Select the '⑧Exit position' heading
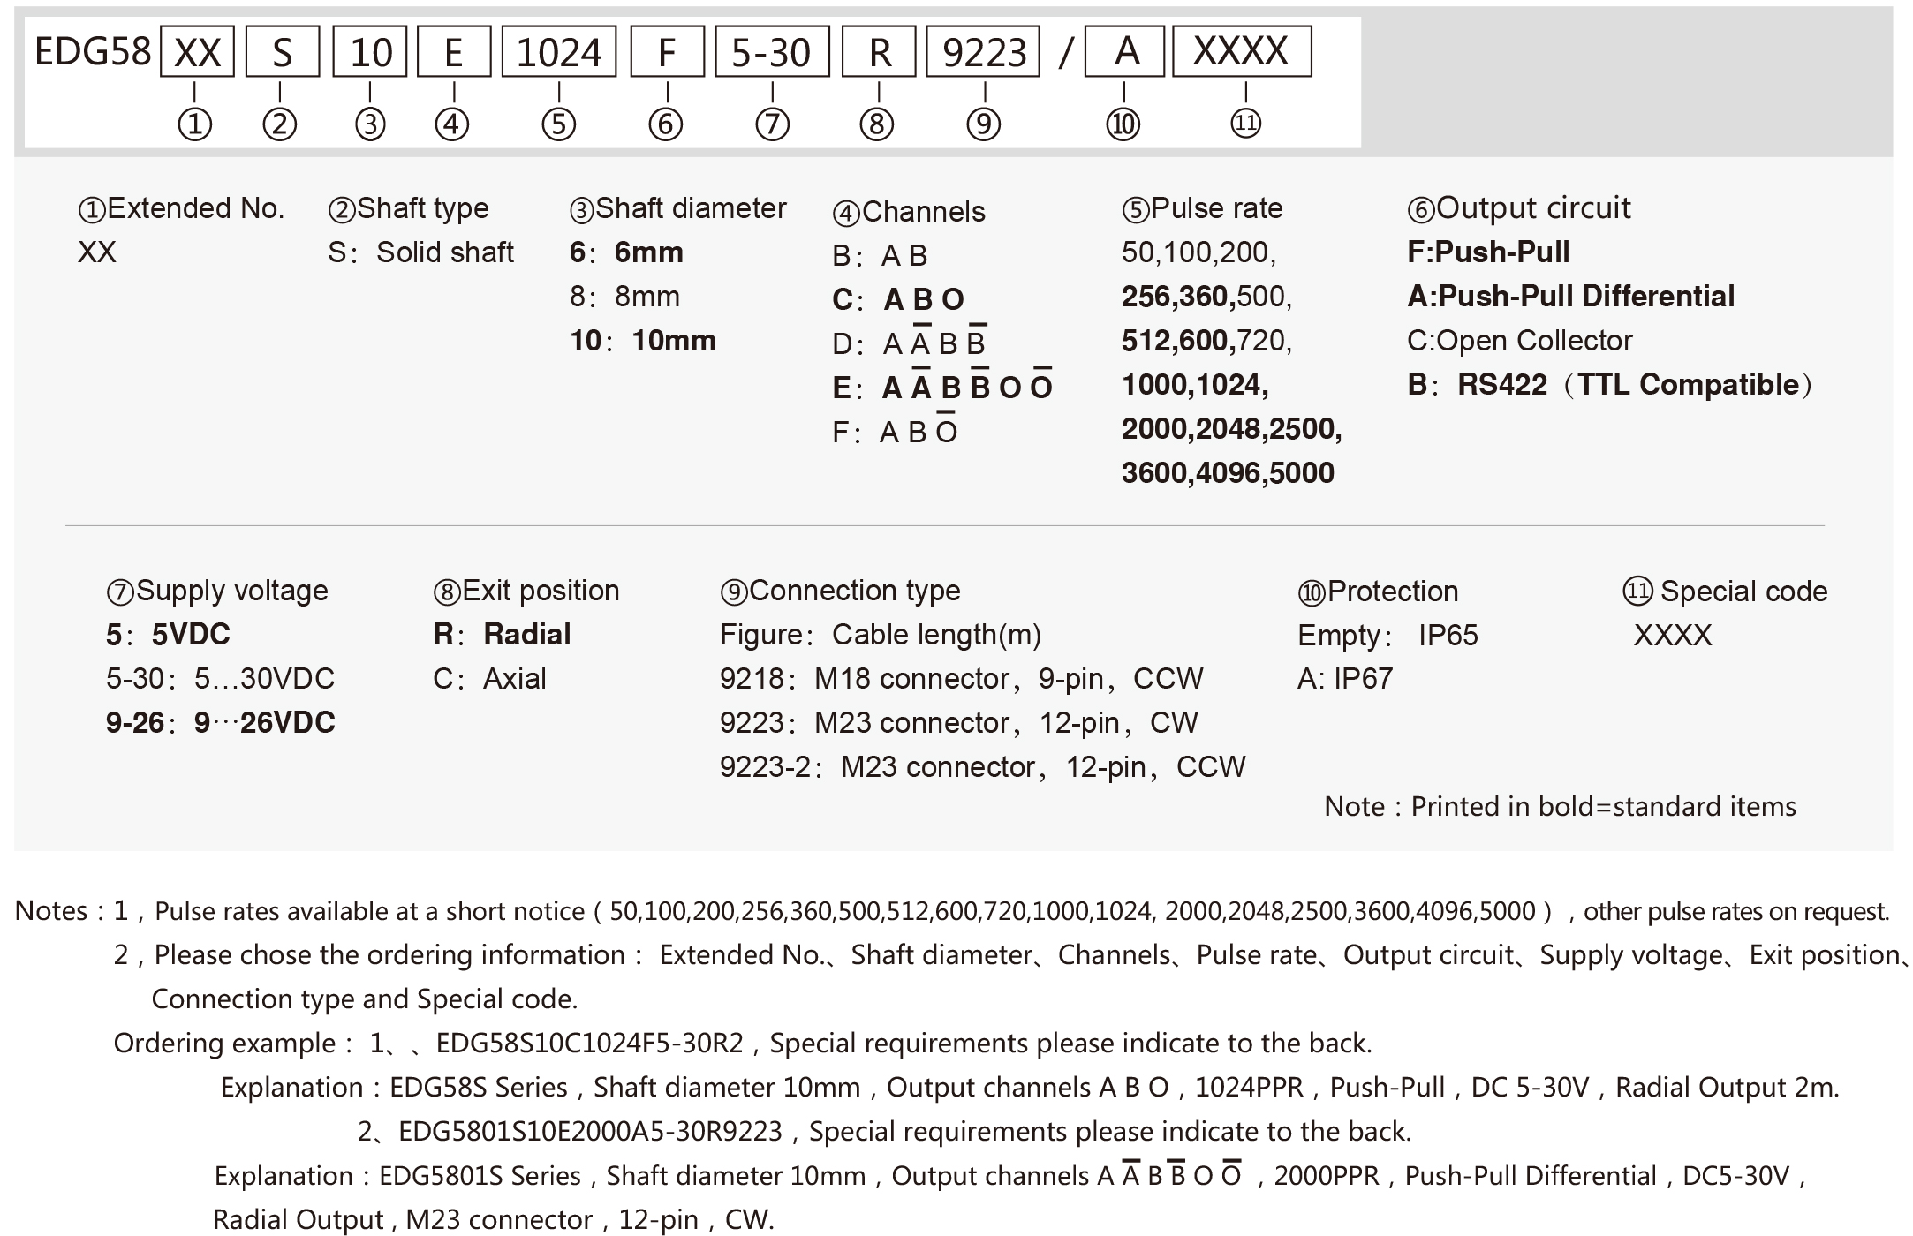This screenshot has width=1913, height=1236. 526,592
